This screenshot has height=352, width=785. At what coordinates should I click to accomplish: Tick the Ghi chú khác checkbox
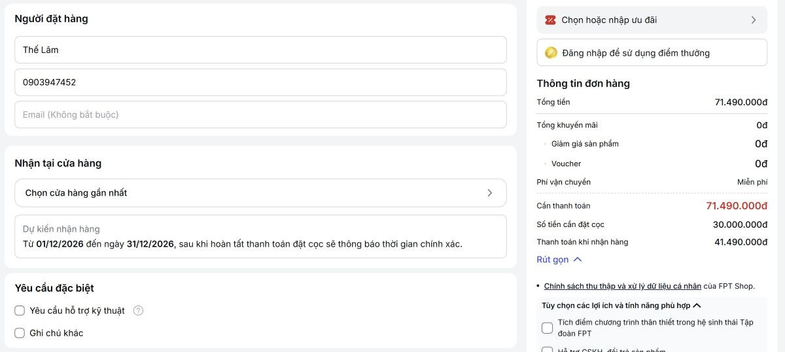tap(20, 333)
